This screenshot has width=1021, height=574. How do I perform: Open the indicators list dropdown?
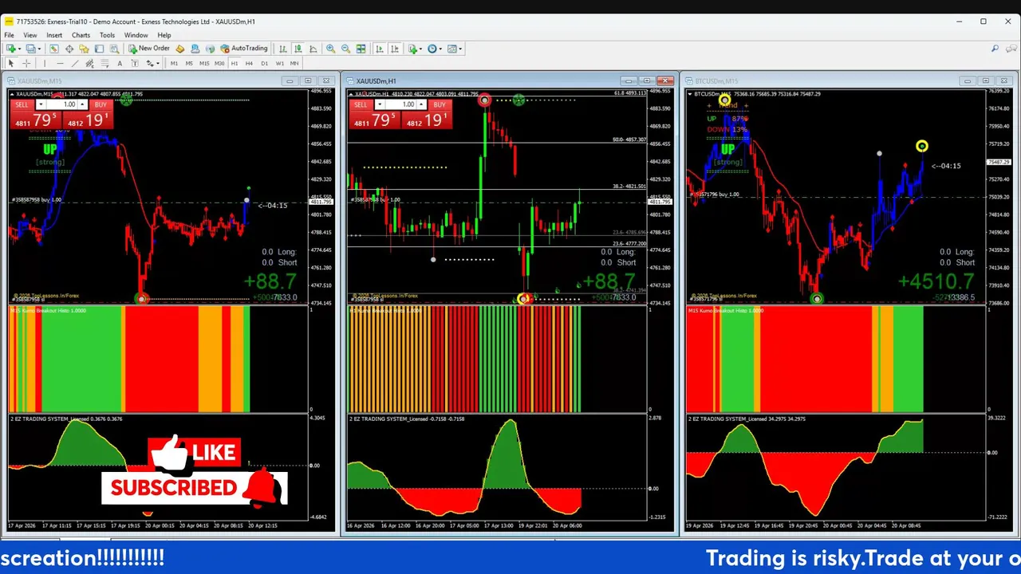tap(416, 49)
